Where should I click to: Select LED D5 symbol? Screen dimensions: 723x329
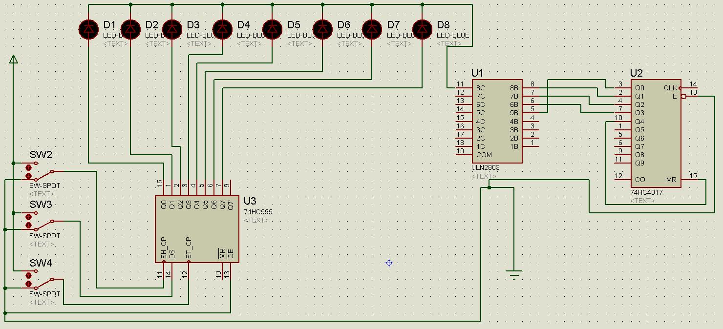(272, 29)
